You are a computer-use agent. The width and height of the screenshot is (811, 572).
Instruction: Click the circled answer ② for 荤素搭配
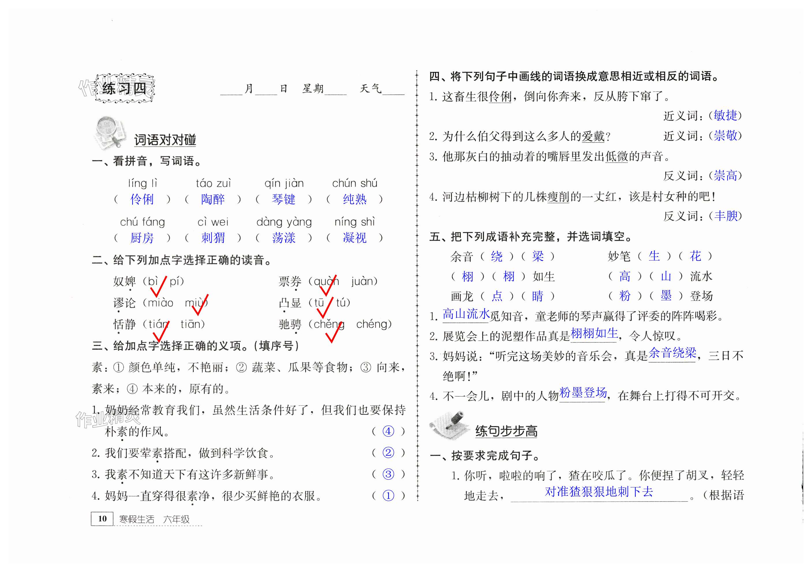coord(388,452)
